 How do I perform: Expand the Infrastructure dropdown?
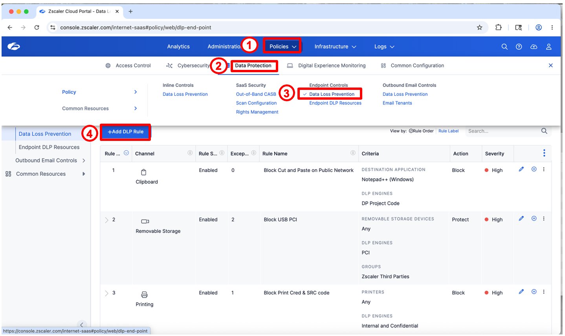[x=335, y=47]
